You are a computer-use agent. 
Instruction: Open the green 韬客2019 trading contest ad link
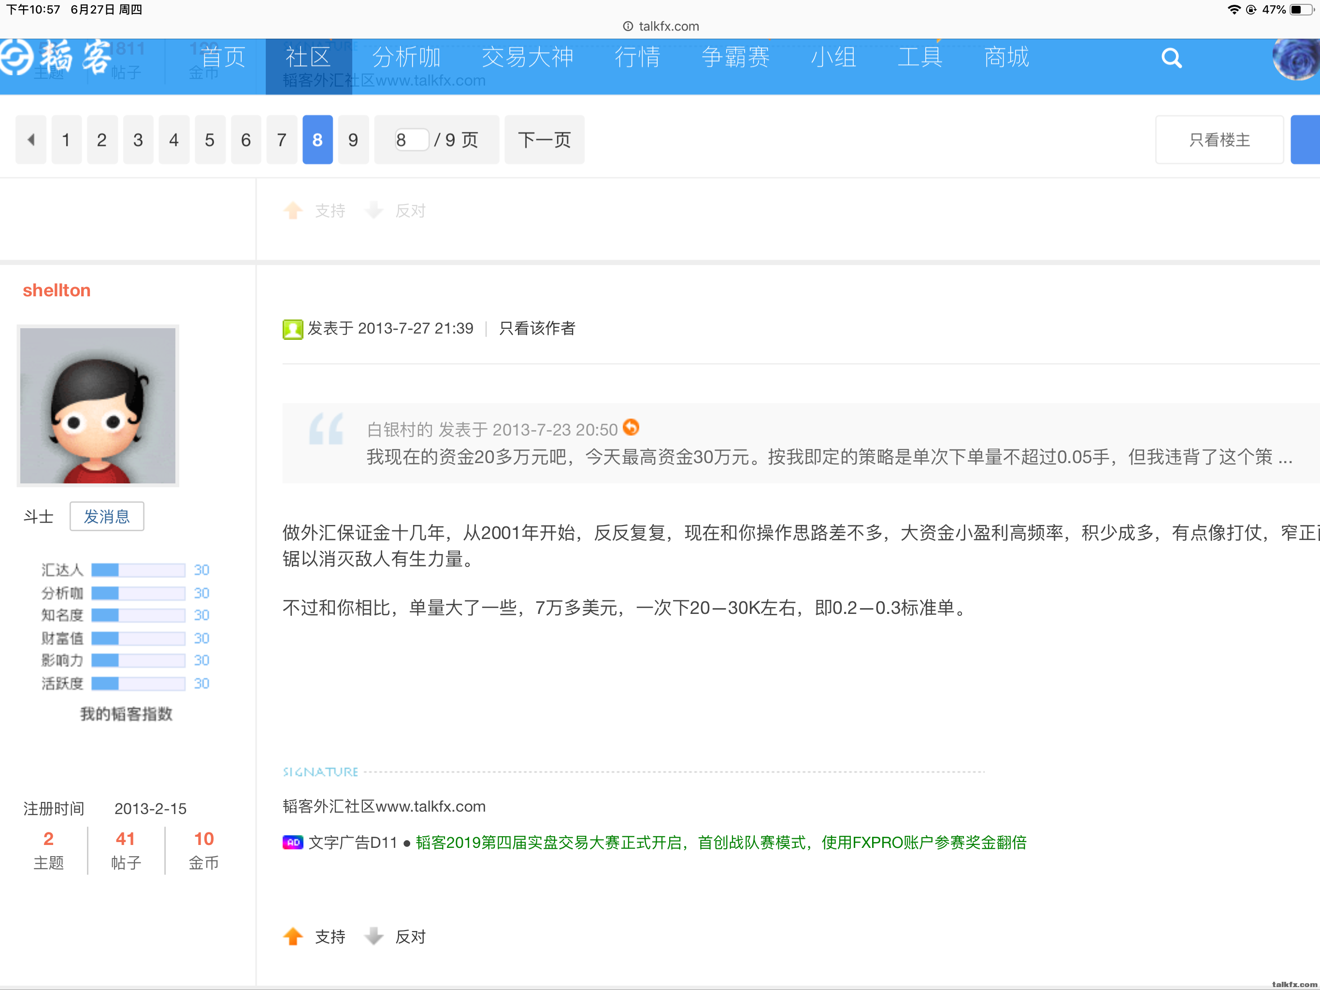tap(721, 843)
